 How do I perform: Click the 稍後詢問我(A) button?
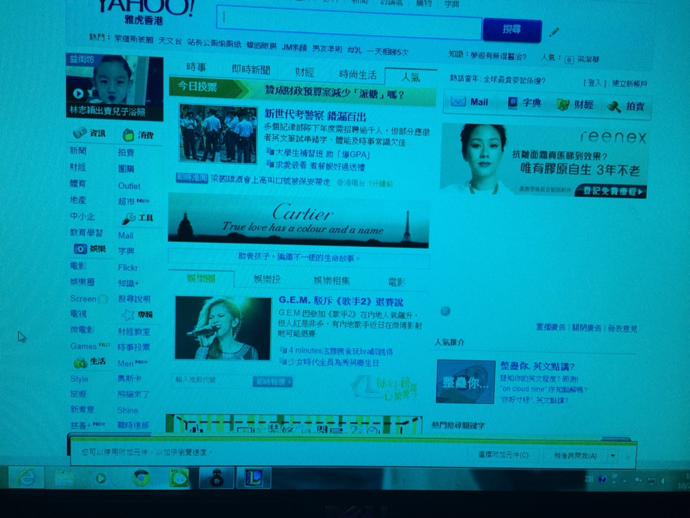pyautogui.click(x=575, y=456)
